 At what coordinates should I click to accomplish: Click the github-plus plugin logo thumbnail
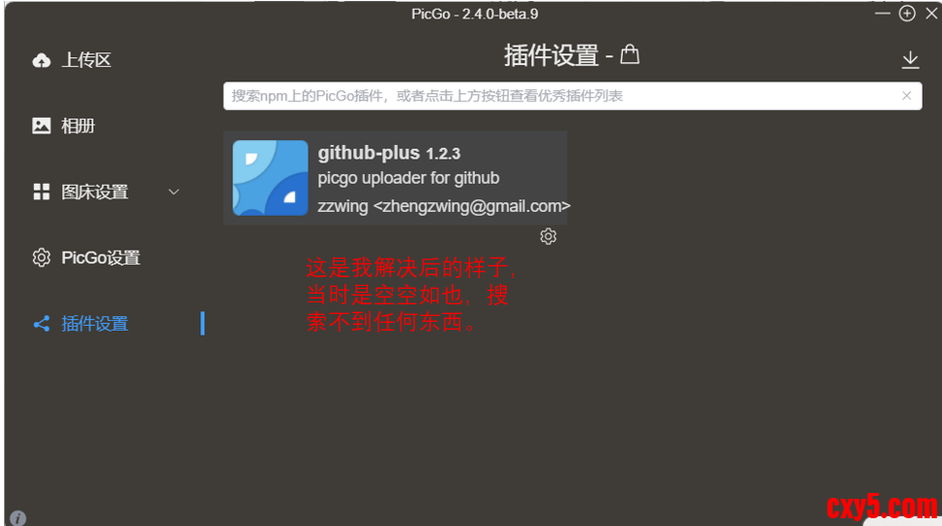click(x=271, y=178)
